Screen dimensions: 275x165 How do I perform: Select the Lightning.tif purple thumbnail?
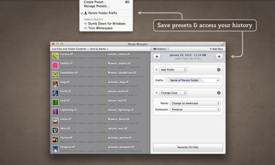[55, 112]
